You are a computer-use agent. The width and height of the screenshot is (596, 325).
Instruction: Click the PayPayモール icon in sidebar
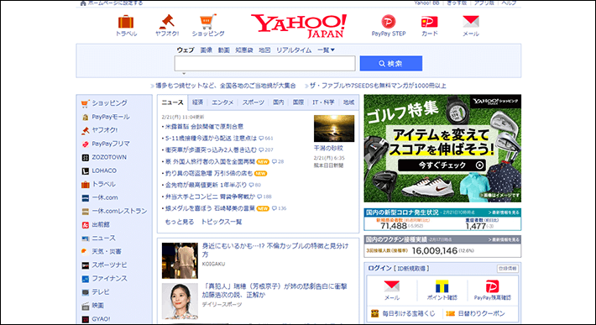tap(85, 117)
